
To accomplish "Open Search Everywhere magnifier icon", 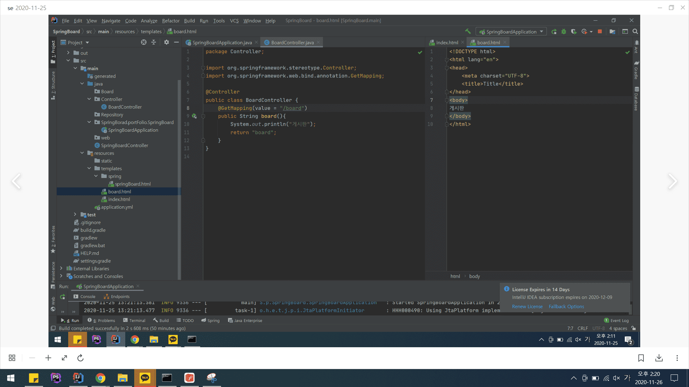I will (635, 32).
